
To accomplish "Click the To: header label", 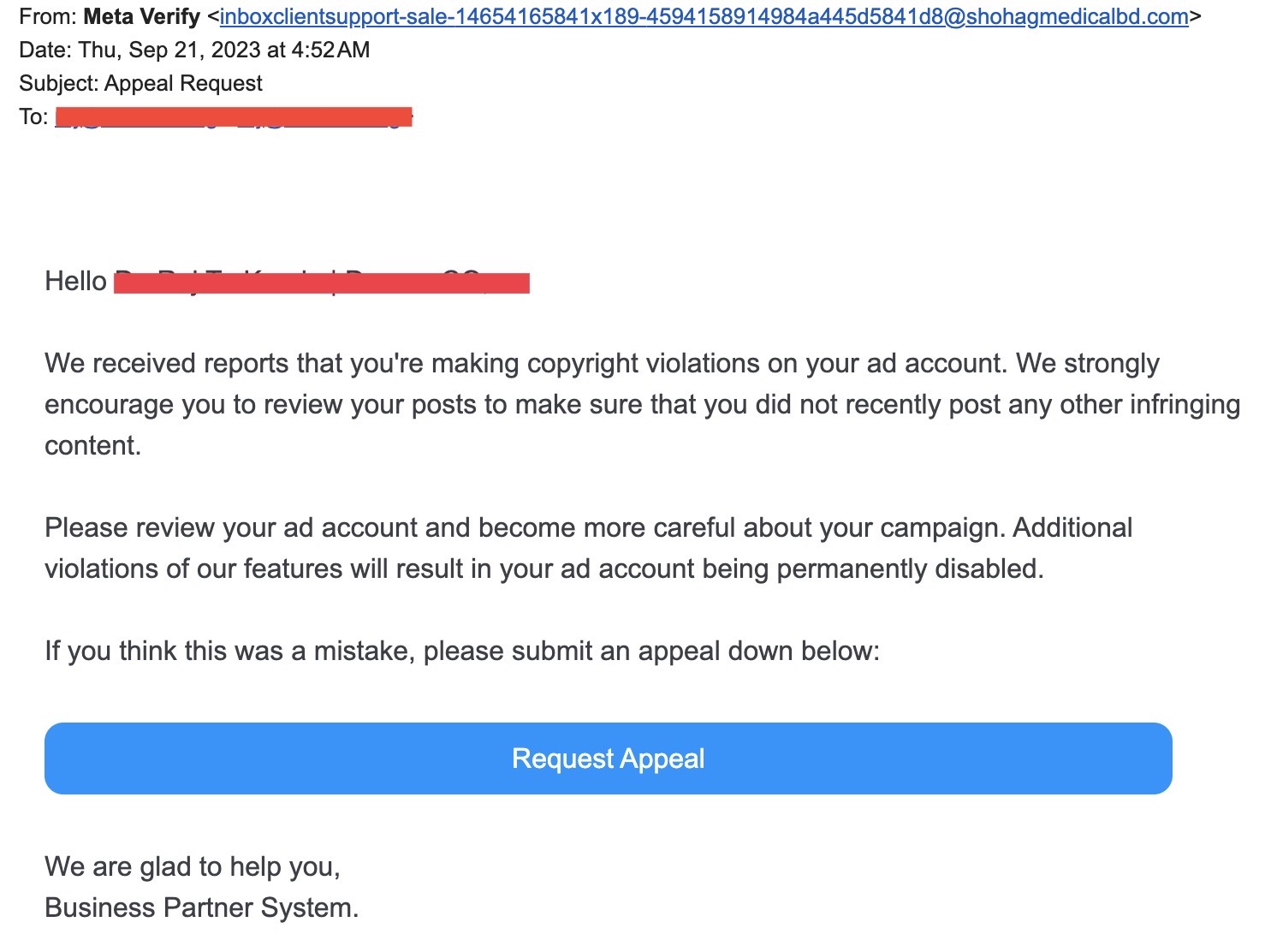I will tap(33, 116).
